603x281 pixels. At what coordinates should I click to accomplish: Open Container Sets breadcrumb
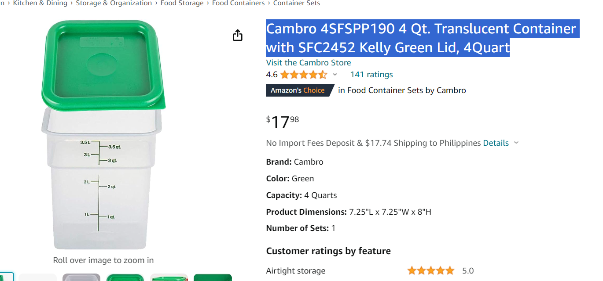click(297, 4)
